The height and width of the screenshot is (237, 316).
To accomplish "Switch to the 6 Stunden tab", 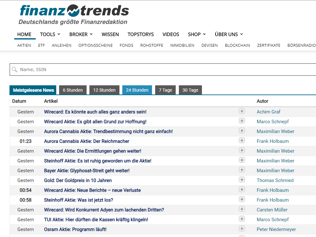I will [73, 90].
